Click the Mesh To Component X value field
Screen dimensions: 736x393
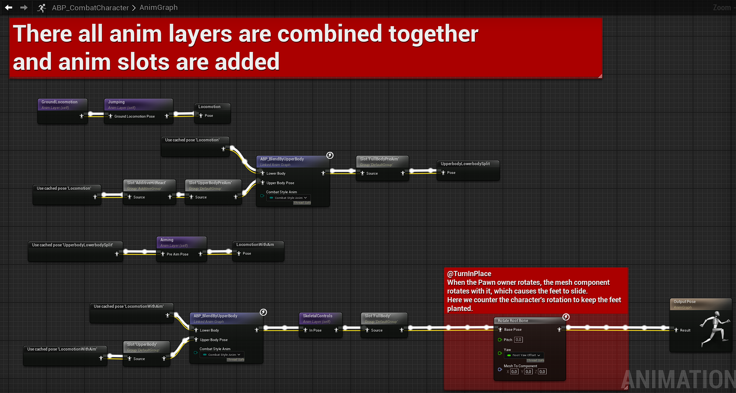pos(514,372)
